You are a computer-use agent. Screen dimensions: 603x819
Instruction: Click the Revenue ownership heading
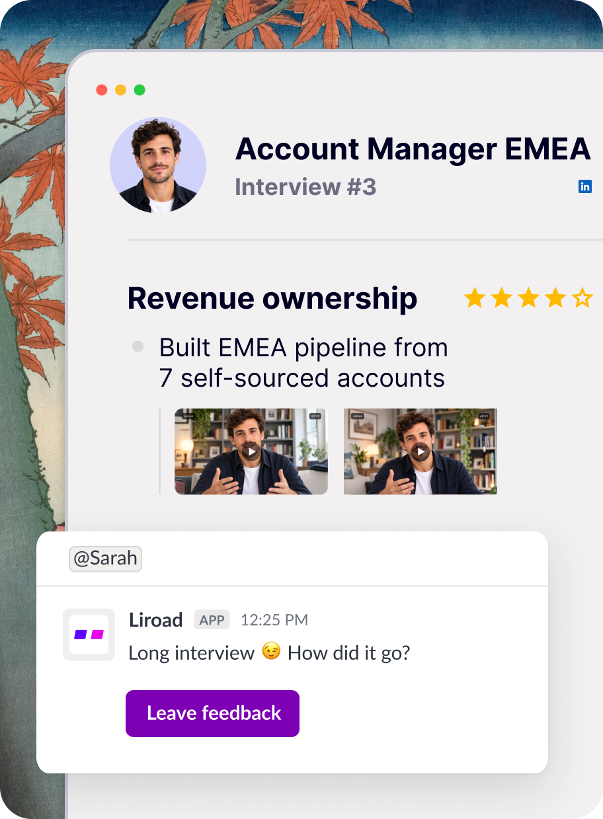click(272, 299)
